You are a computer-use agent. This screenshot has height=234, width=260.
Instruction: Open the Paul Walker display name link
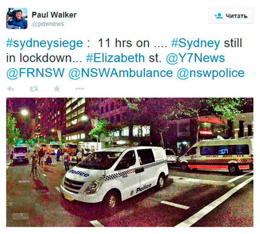click(54, 15)
